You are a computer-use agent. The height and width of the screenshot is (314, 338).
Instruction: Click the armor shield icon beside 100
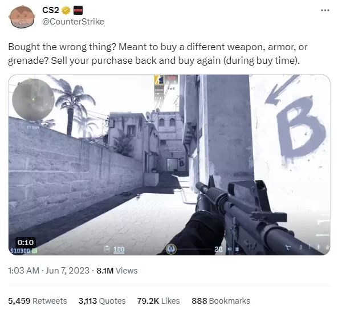pyautogui.click(x=107, y=249)
